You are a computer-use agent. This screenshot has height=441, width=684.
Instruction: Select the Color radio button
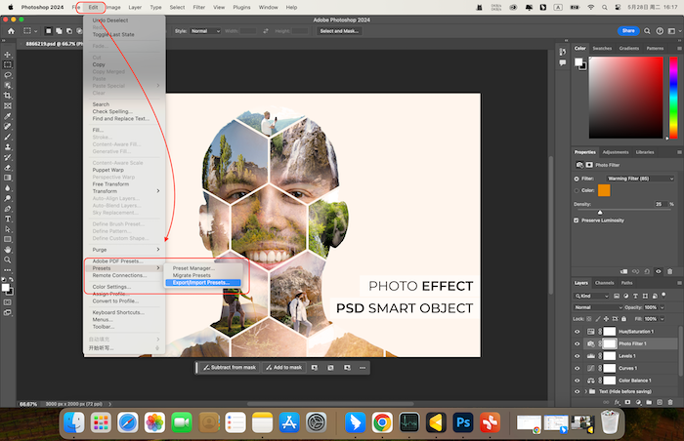[577, 190]
